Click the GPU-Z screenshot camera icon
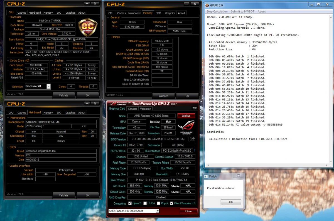The height and width of the screenshot is (221, 334). [195, 109]
